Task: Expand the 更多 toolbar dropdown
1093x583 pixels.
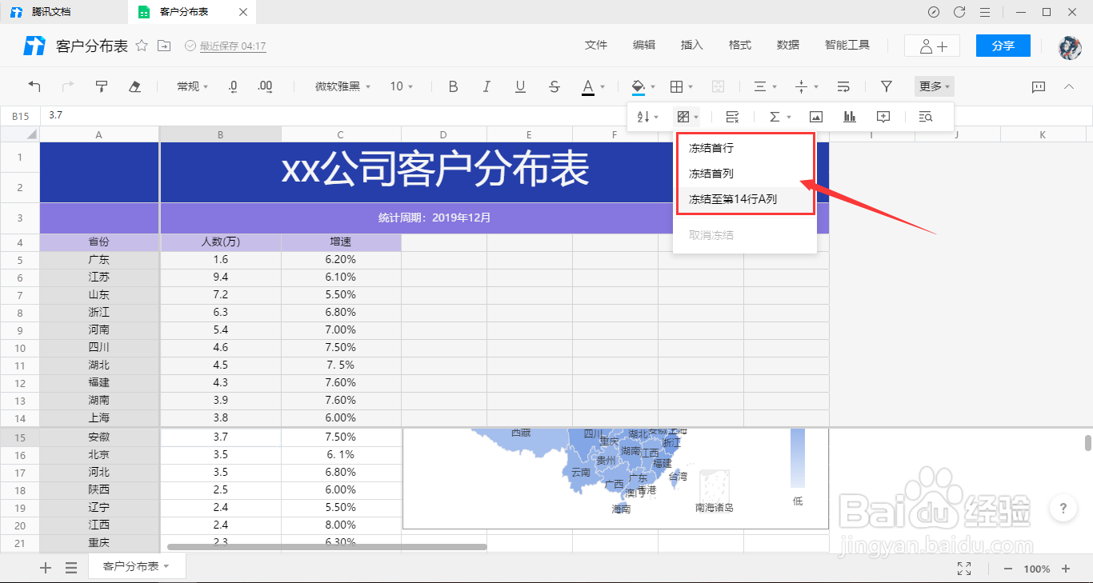Action: pyautogui.click(x=933, y=86)
